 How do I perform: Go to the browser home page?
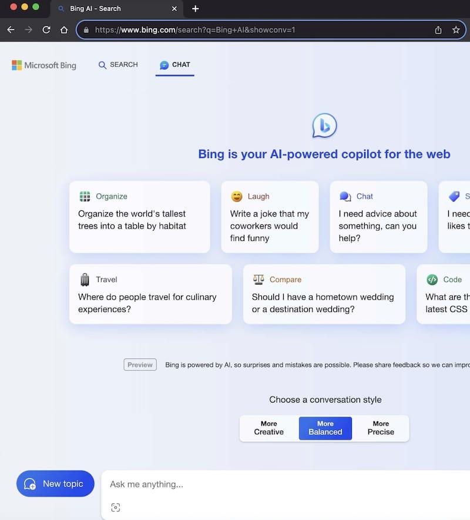coord(64,30)
